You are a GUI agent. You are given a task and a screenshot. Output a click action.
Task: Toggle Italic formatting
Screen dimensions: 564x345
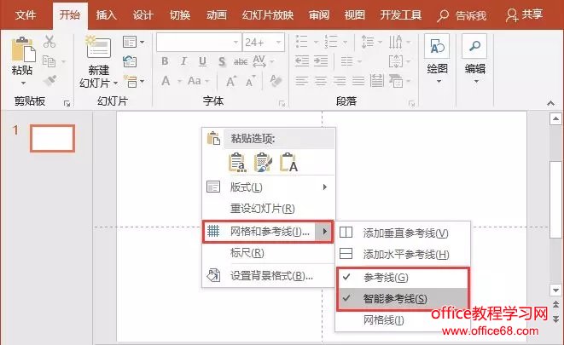(x=183, y=61)
